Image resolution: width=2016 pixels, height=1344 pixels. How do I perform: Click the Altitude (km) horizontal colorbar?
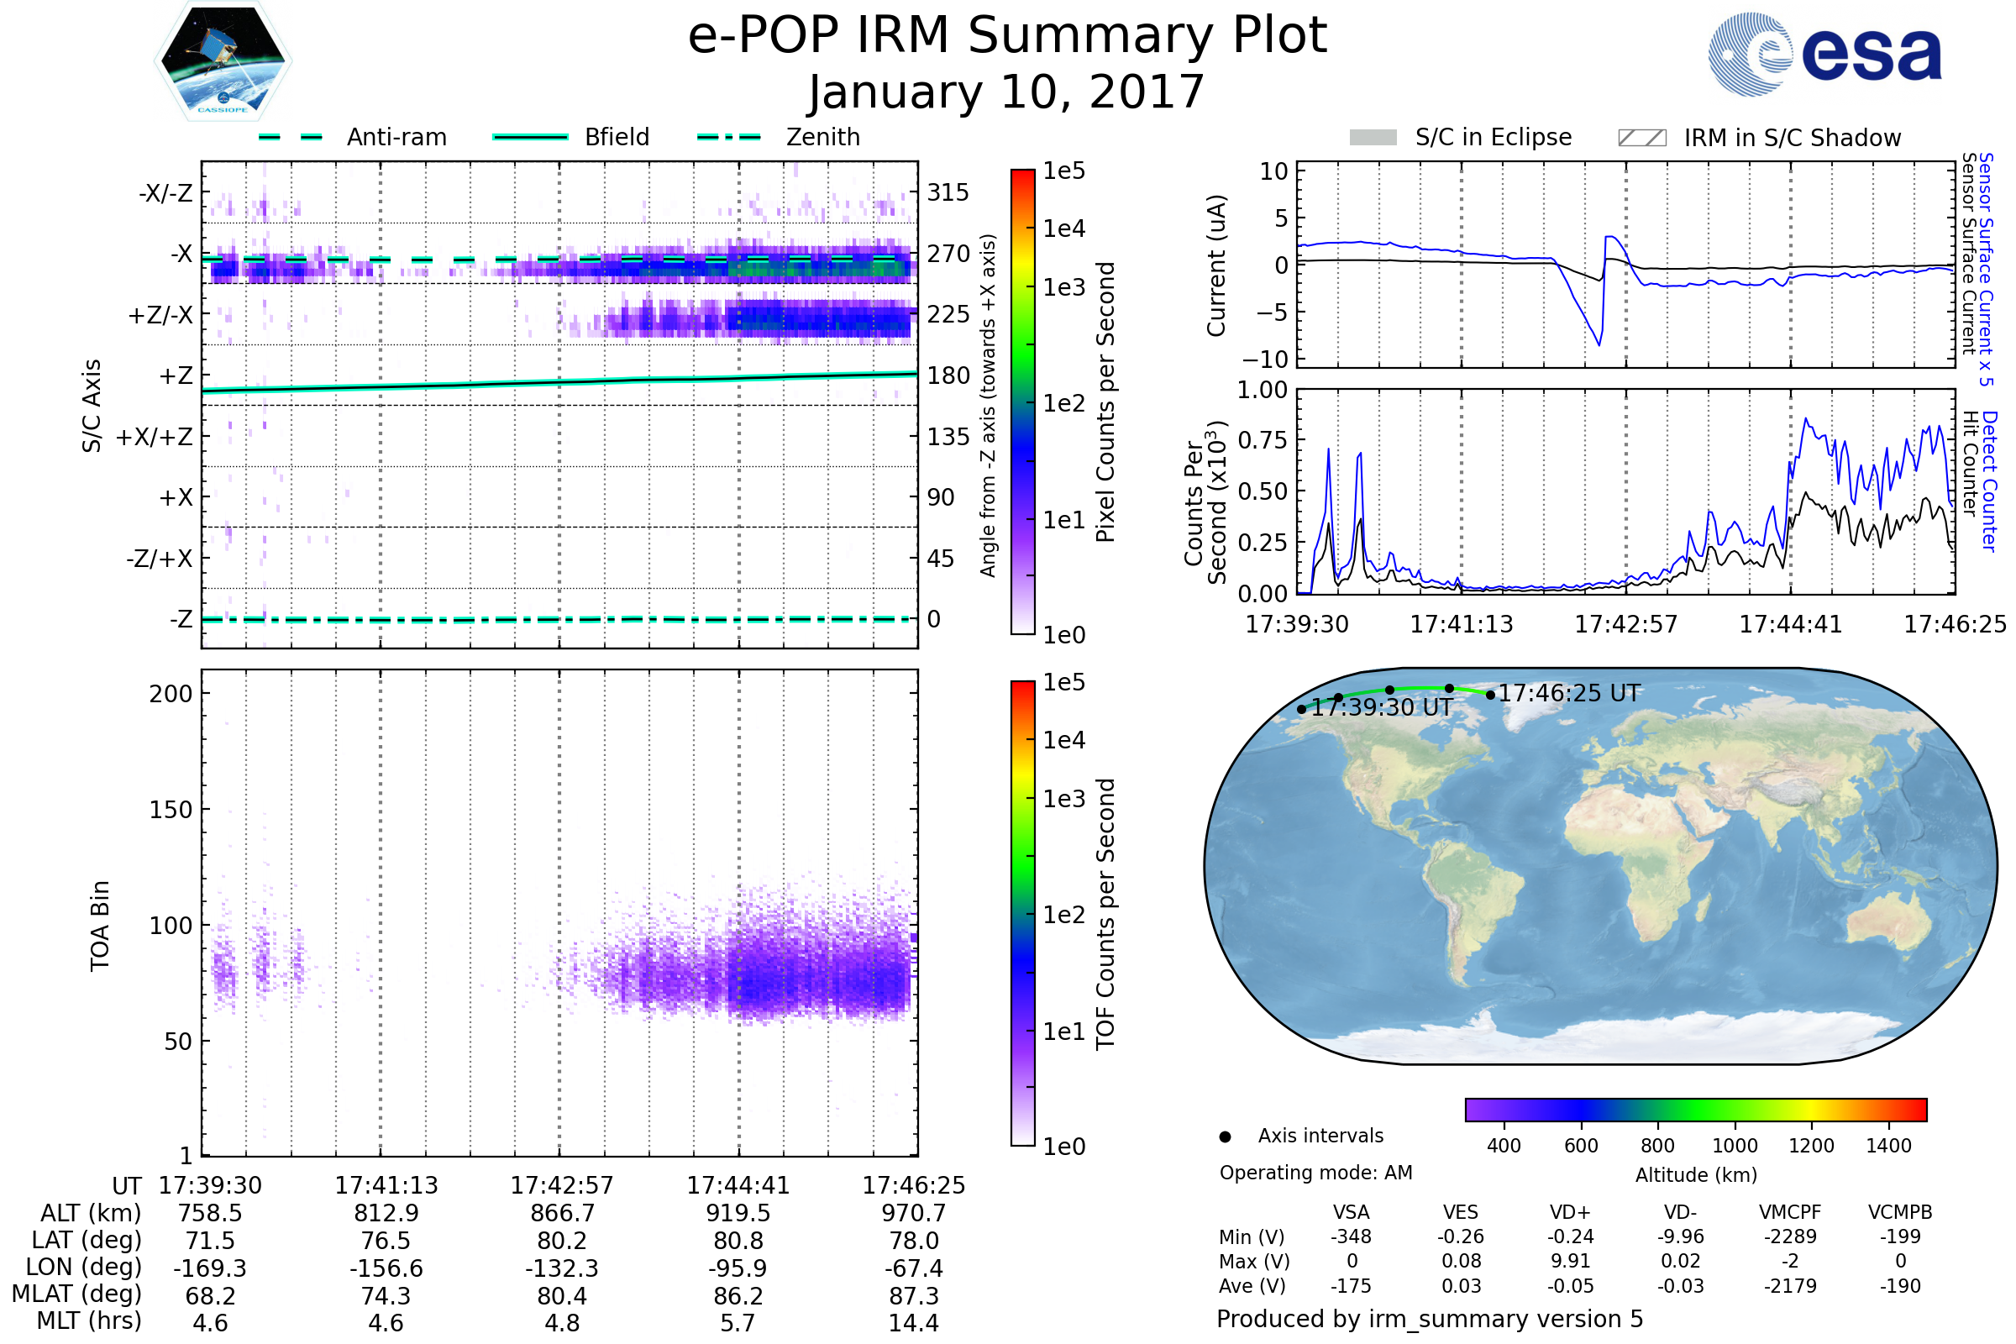[x=1695, y=1109]
